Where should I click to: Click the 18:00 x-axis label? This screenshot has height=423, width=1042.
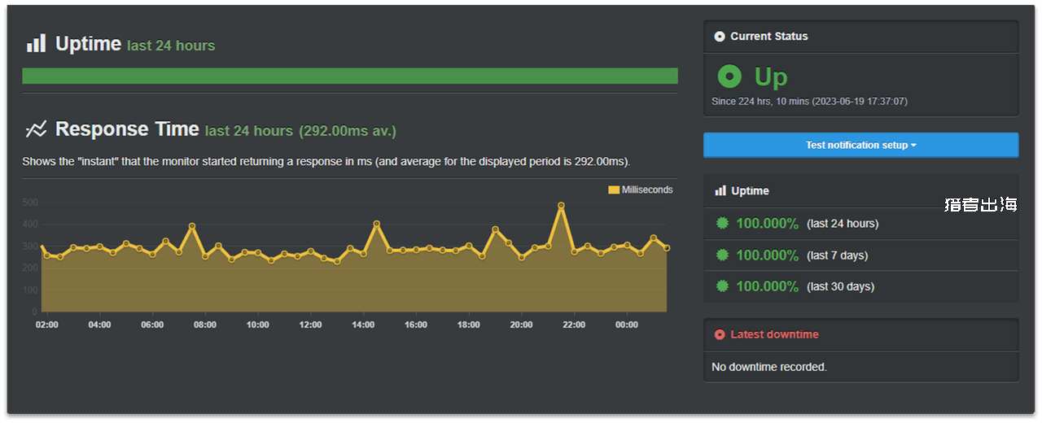(469, 325)
